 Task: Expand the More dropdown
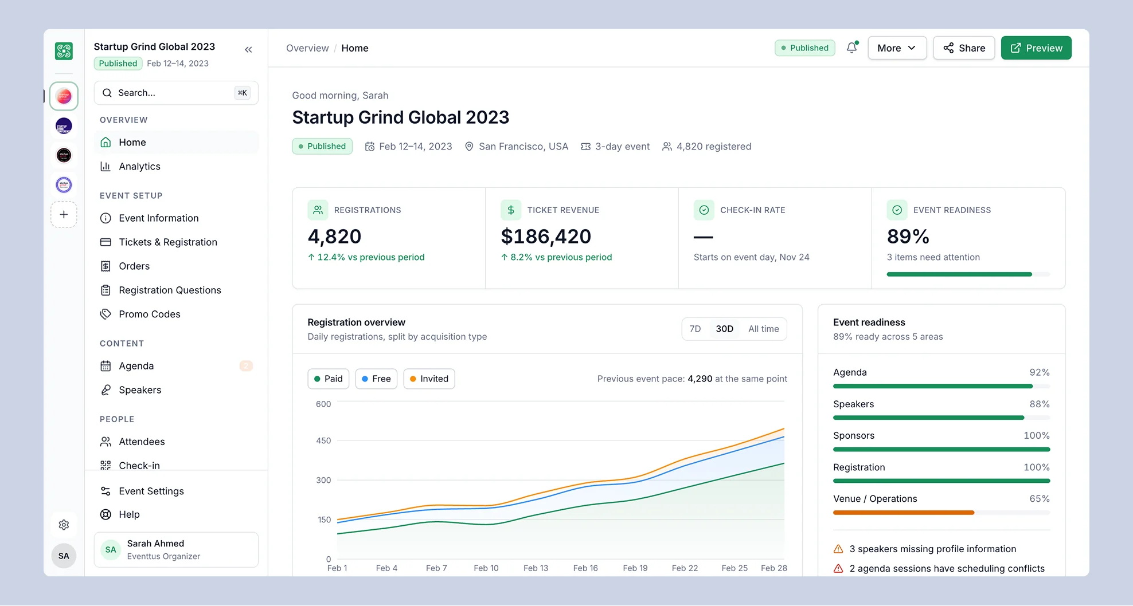coord(897,48)
